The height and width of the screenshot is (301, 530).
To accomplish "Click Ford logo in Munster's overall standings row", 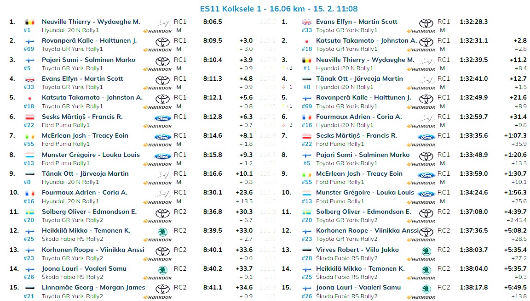I will tap(426, 195).
